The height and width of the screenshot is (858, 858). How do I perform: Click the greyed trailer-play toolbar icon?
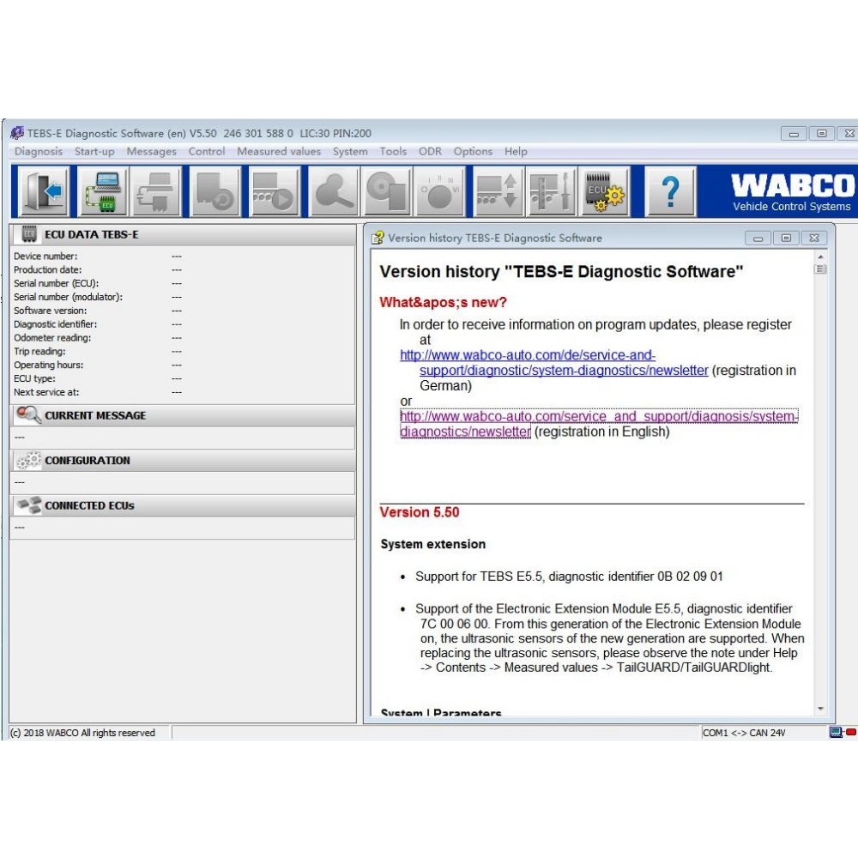coord(275,191)
